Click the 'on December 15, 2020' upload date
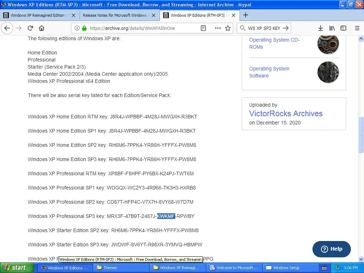The height and width of the screenshot is (273, 364). pos(275,123)
